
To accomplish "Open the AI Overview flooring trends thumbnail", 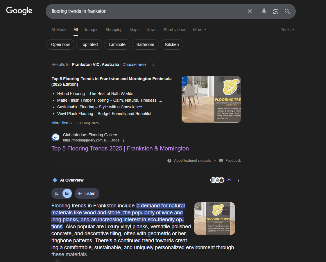I will [214, 219].
